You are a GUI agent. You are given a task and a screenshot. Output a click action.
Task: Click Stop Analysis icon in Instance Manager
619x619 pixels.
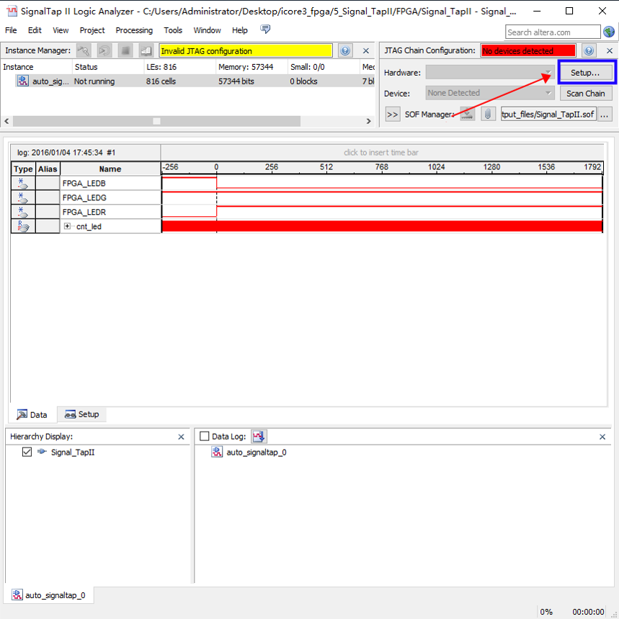click(x=125, y=50)
